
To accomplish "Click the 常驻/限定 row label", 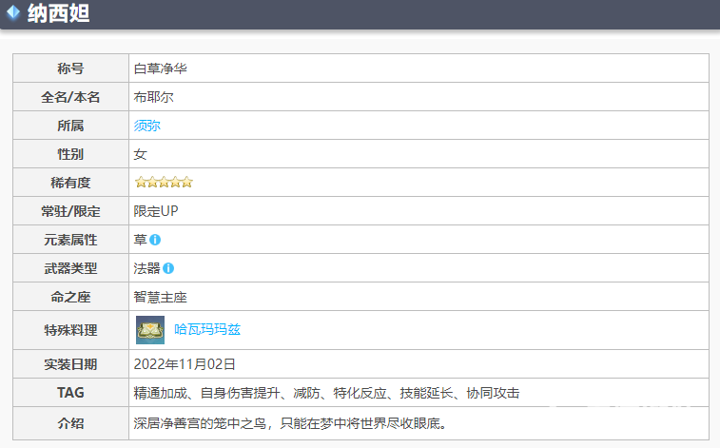I will coord(70,211).
